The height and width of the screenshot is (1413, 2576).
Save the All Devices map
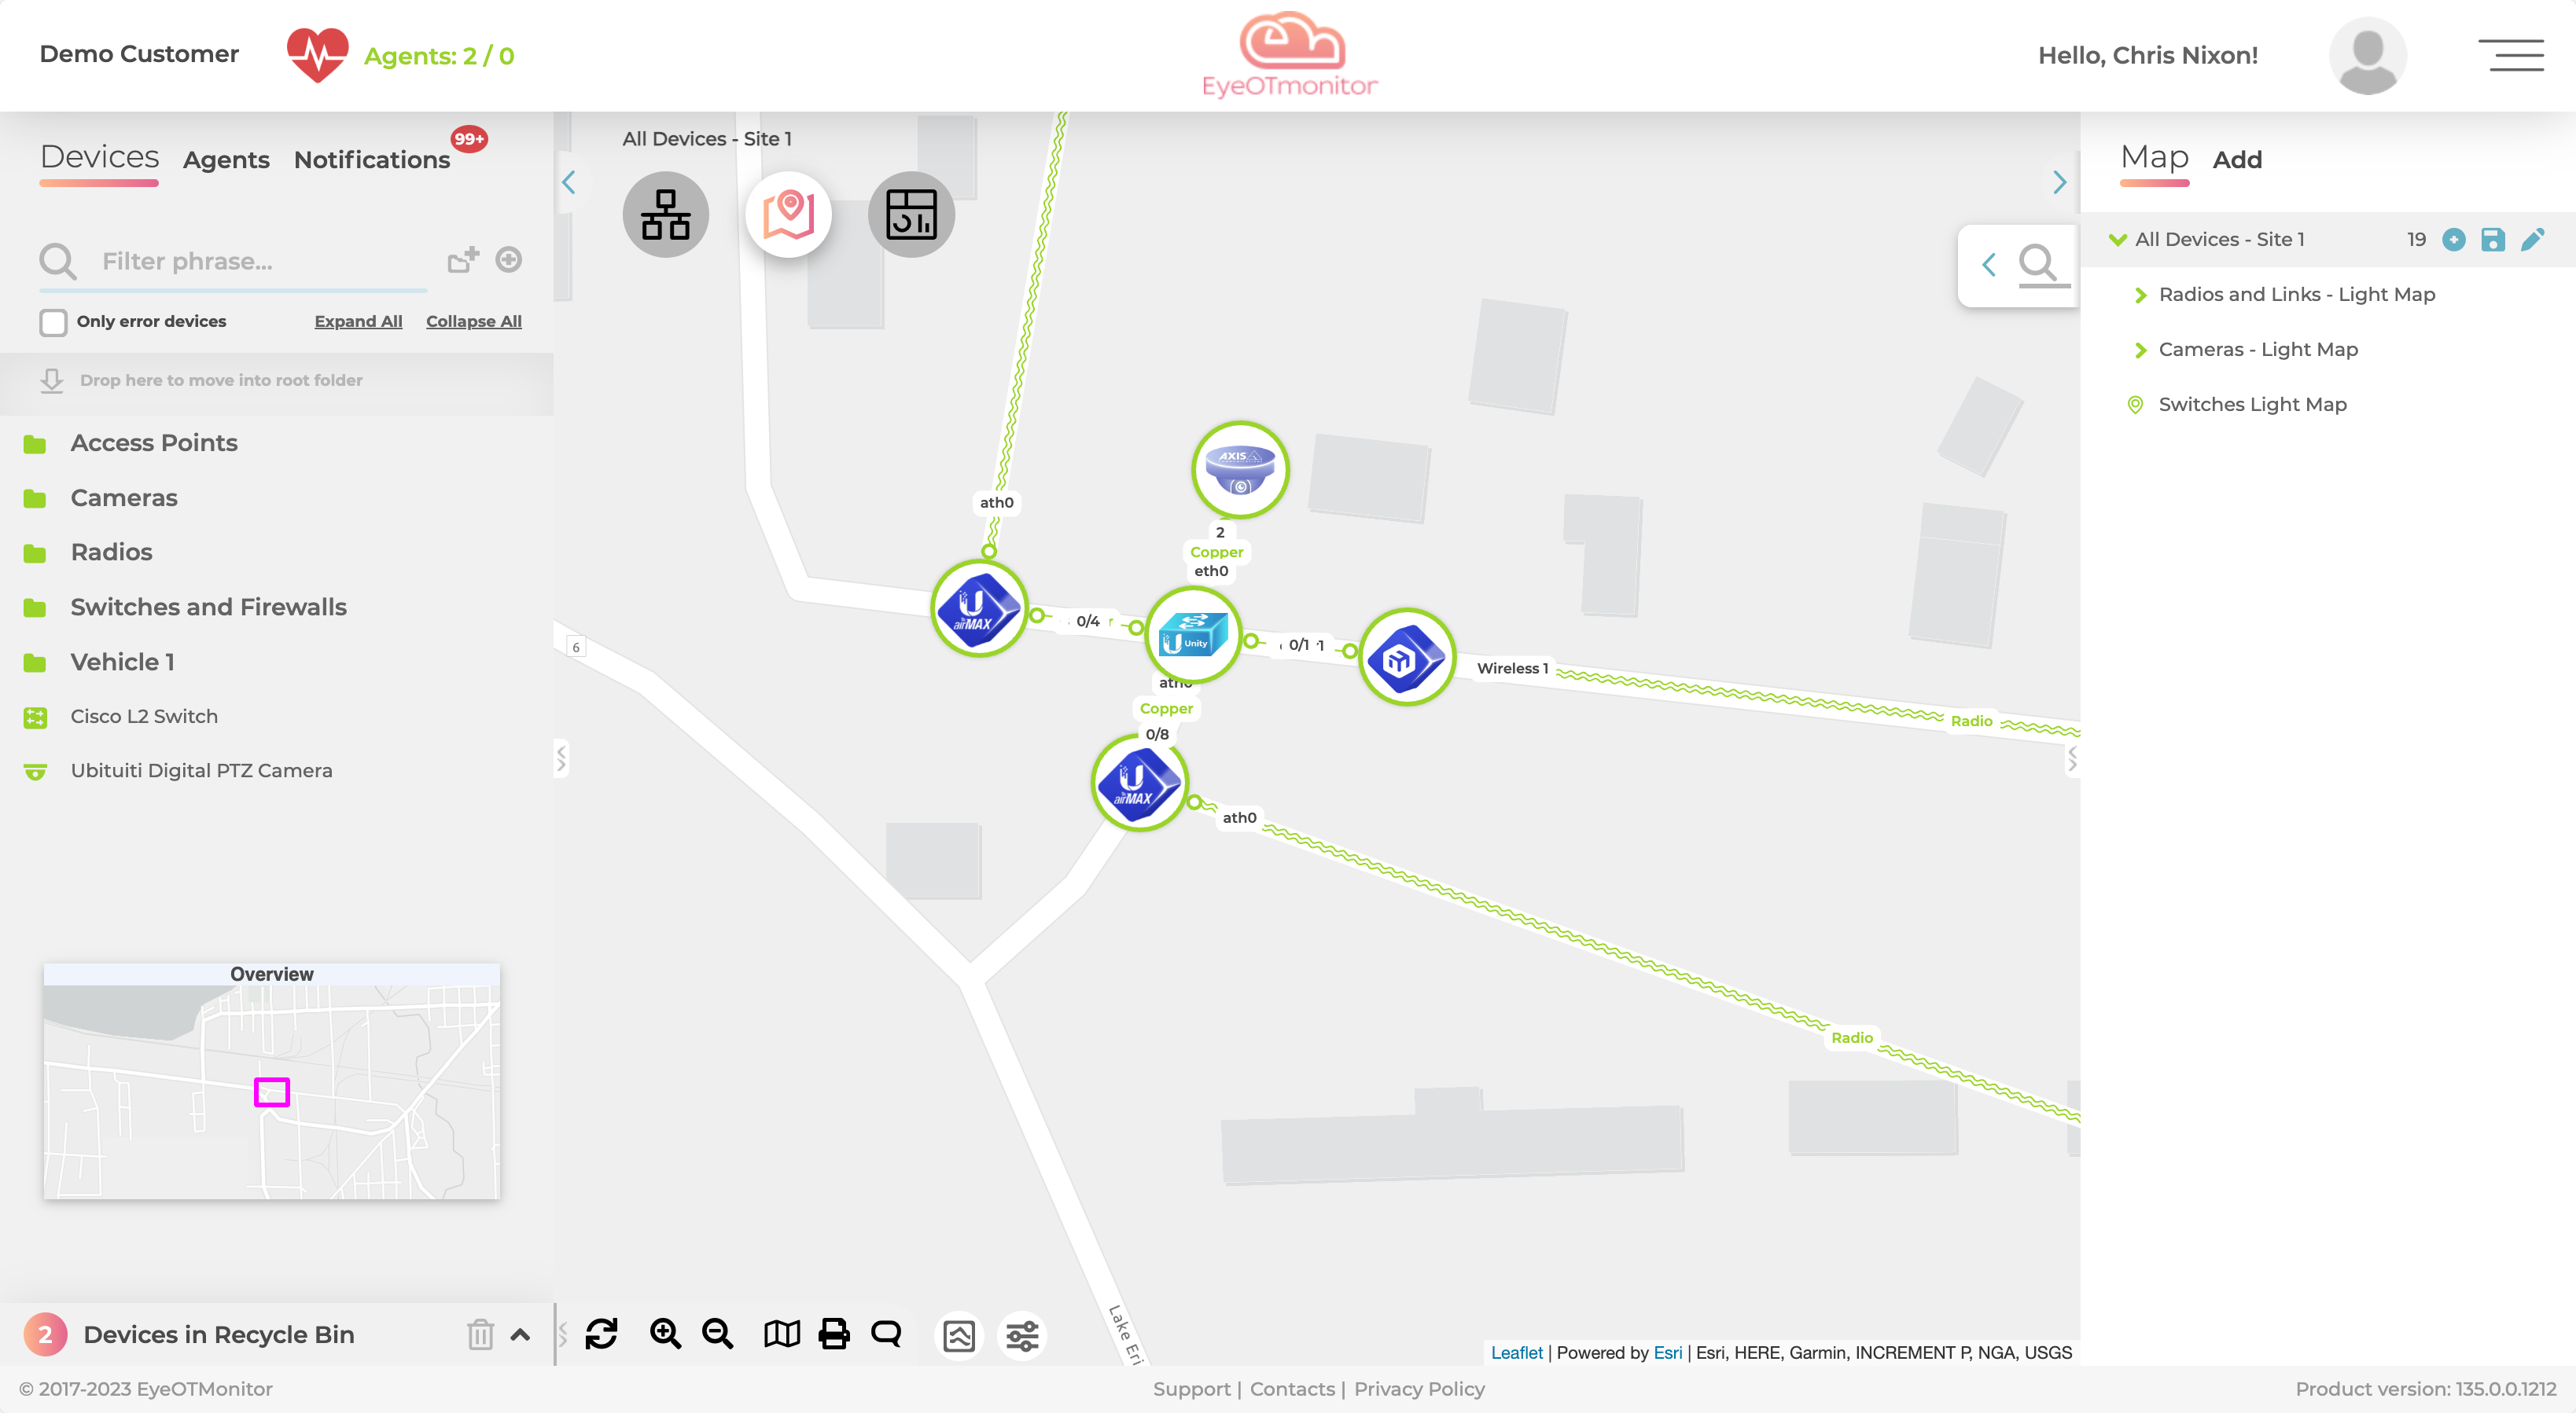(x=2492, y=240)
